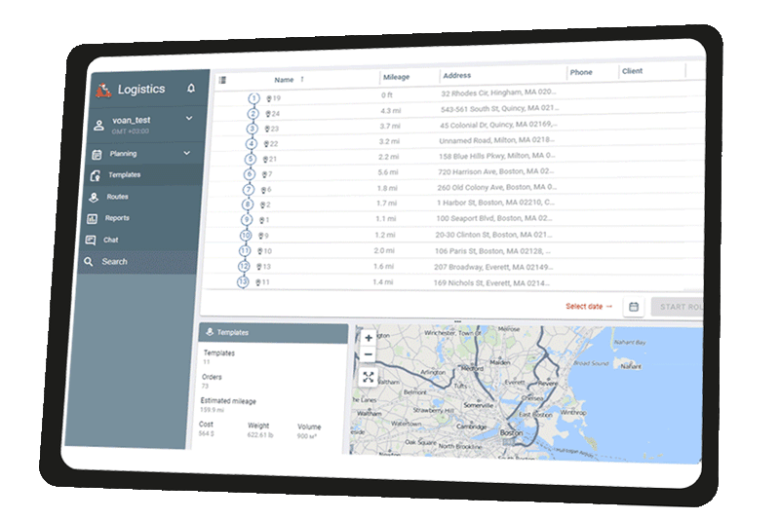Click the notifications bell icon
780x520 pixels.
click(191, 89)
